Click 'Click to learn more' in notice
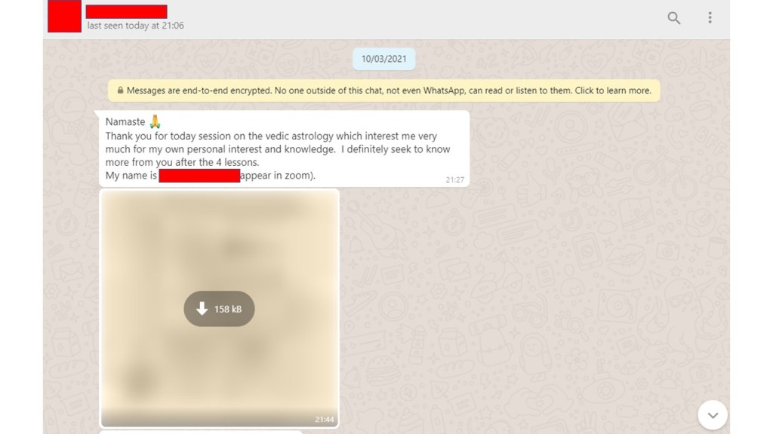Viewport: 773px width, 434px height. [612, 91]
